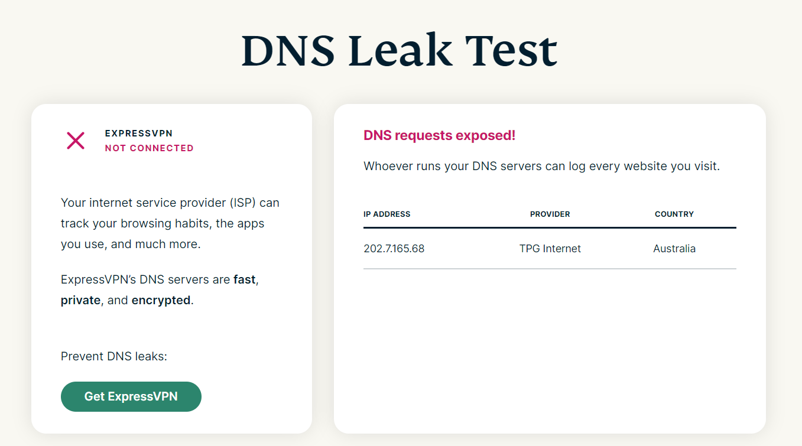Click the Prevent DNS leaks: text
The height and width of the screenshot is (446, 802).
point(114,356)
